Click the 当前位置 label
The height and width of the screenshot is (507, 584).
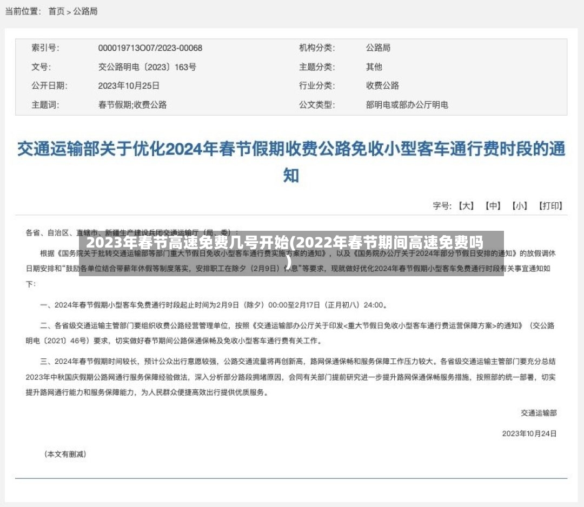(23, 11)
